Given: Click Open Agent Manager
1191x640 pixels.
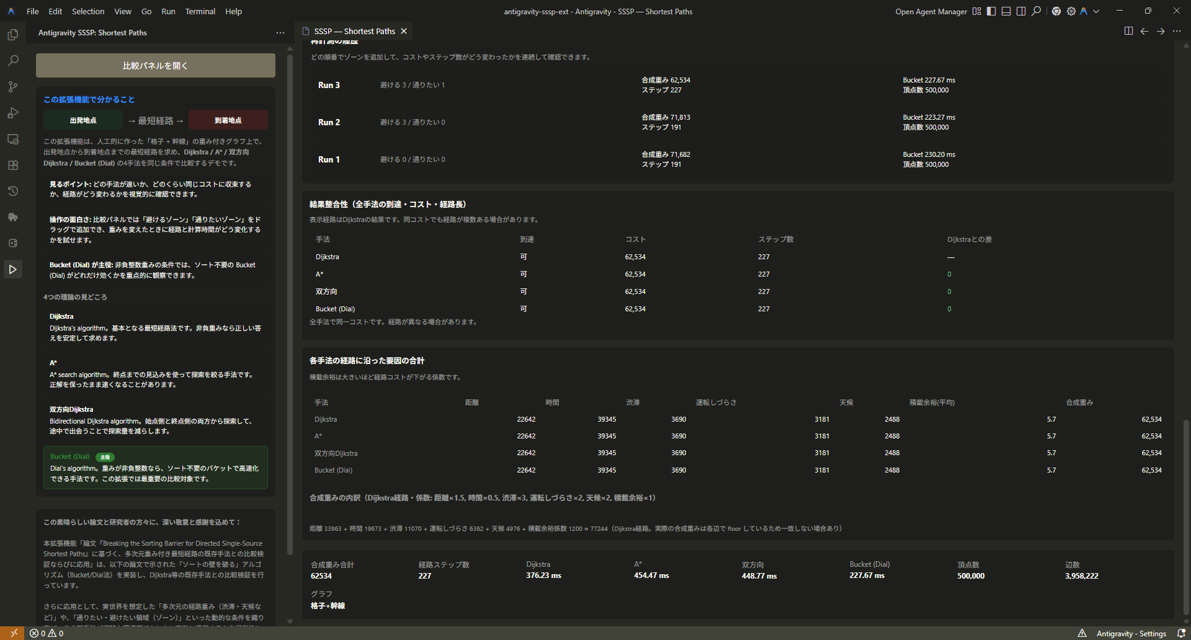Looking at the screenshot, I should coord(930,11).
